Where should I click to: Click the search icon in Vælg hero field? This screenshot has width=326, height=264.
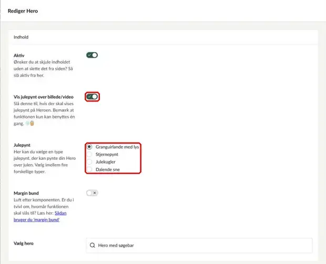coord(93,245)
